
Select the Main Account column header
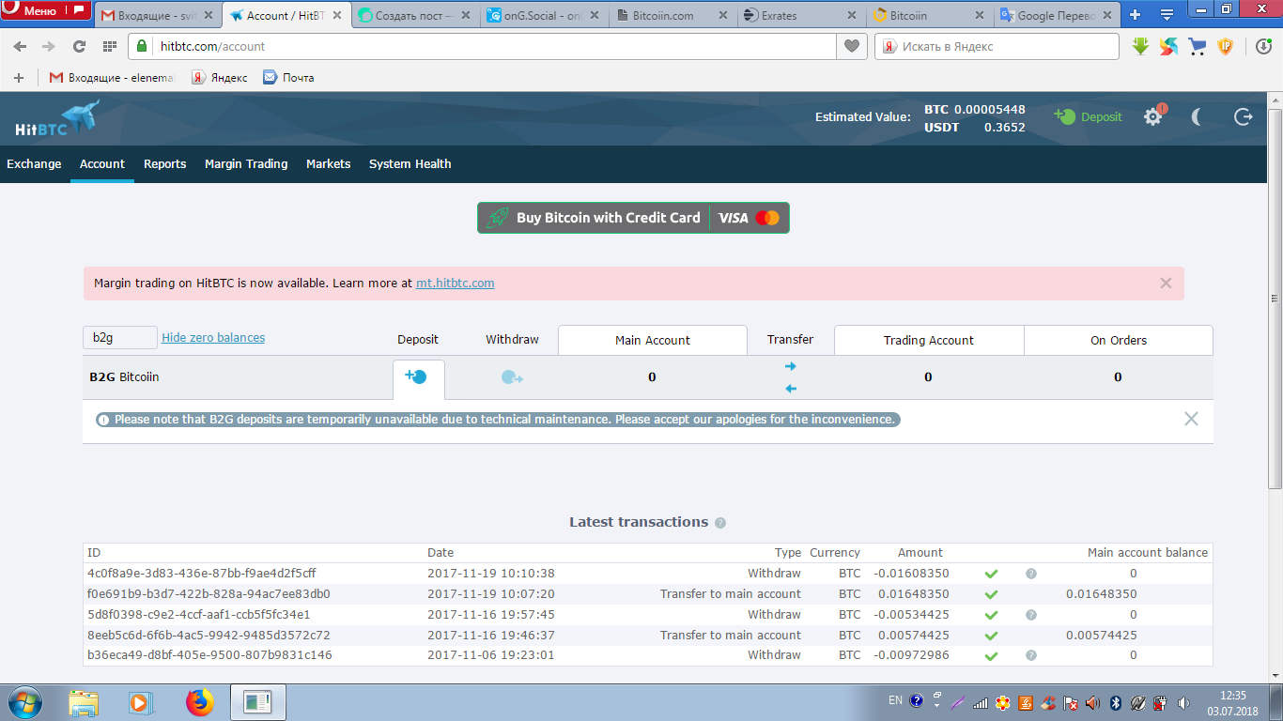pos(653,340)
